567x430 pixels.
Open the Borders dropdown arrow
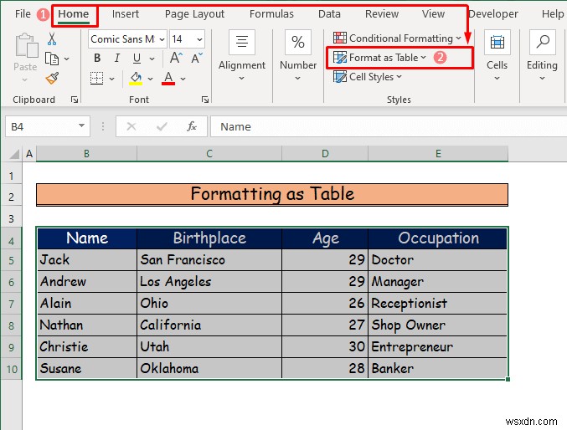[111, 79]
